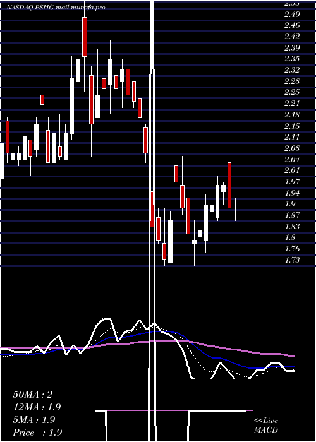Click the last red candlestick near 2.04
316x442 pixels.
[x=229, y=185]
